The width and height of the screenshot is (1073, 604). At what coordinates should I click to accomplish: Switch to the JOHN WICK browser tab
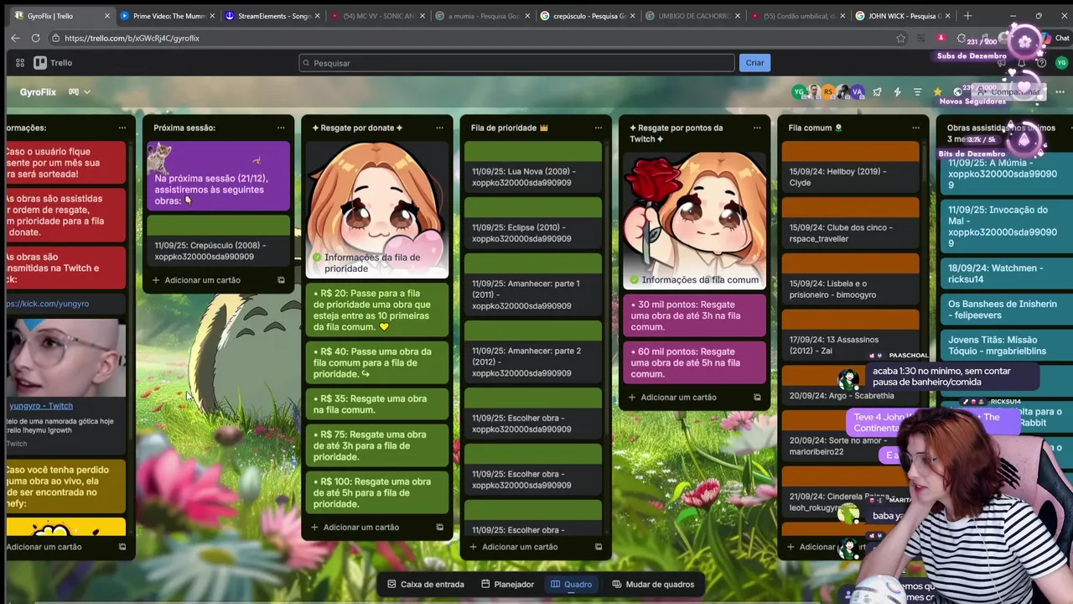coord(902,16)
